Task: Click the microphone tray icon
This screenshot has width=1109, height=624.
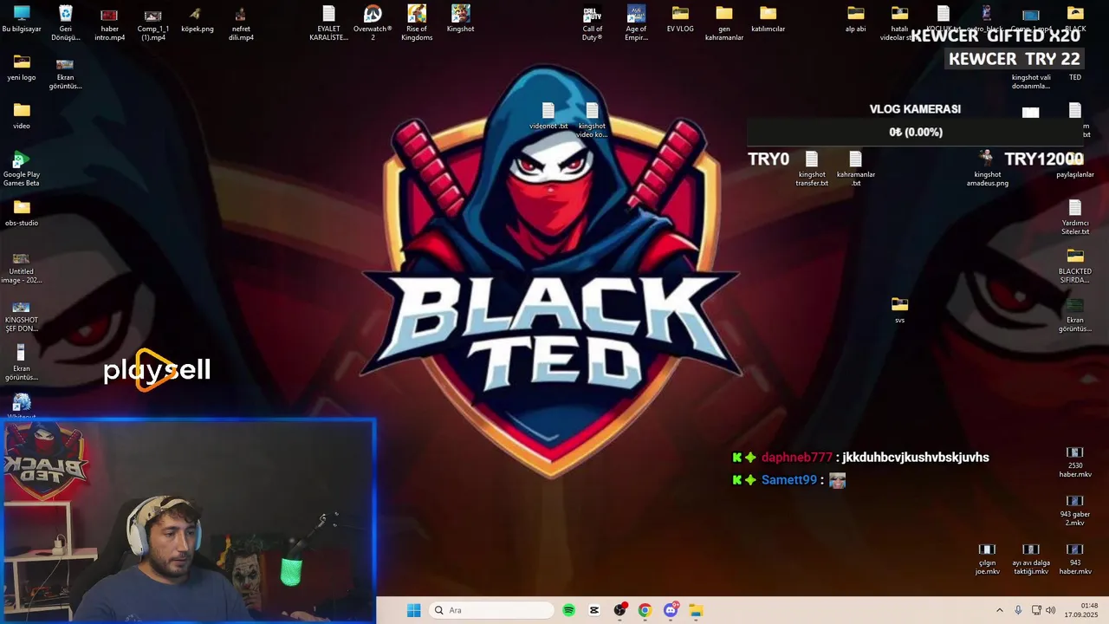Action: pyautogui.click(x=1018, y=610)
